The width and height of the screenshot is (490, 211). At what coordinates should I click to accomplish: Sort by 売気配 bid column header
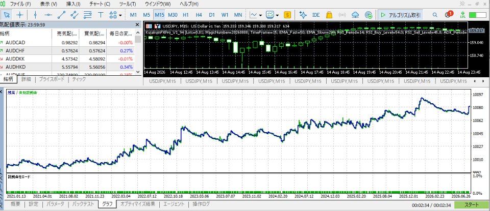[65, 33]
